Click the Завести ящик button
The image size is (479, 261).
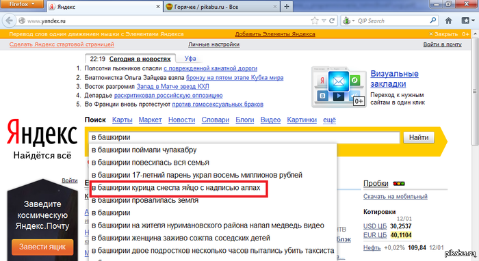point(42,247)
